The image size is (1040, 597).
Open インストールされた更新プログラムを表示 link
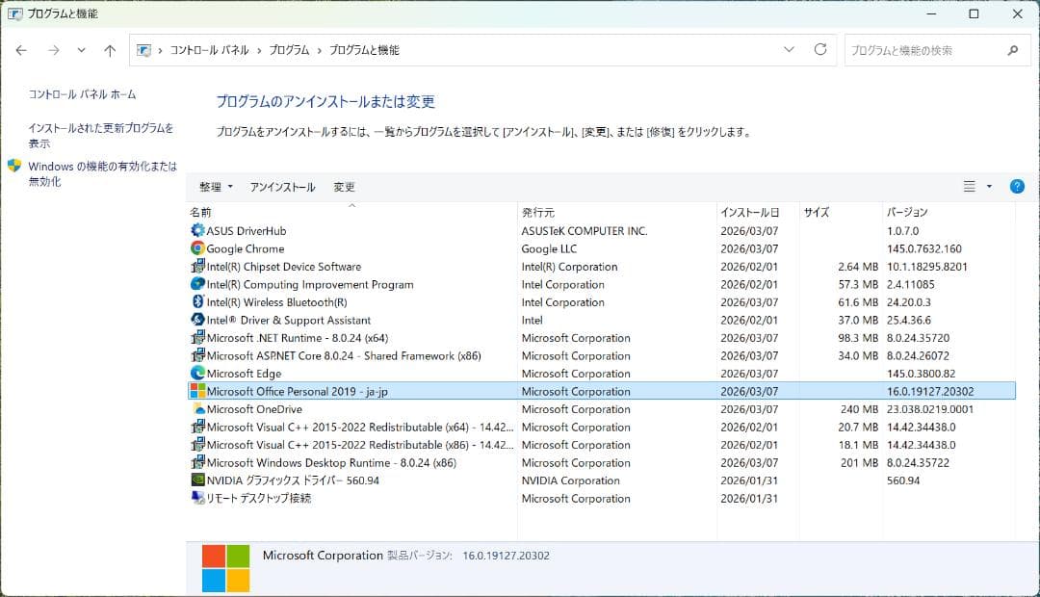[x=101, y=136]
